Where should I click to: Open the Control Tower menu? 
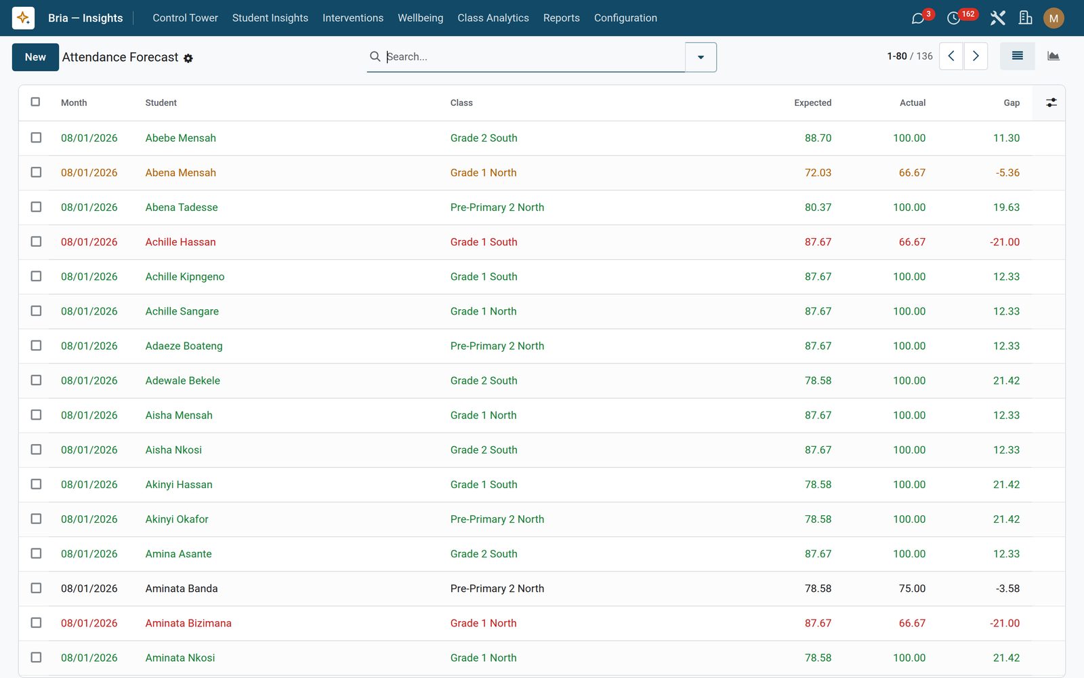[x=185, y=18]
